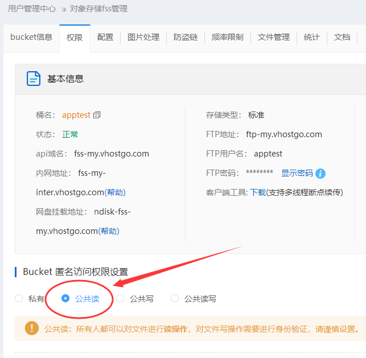Switch to the bucket信息 tab
The width and height of the screenshot is (366, 358).
pos(31,37)
